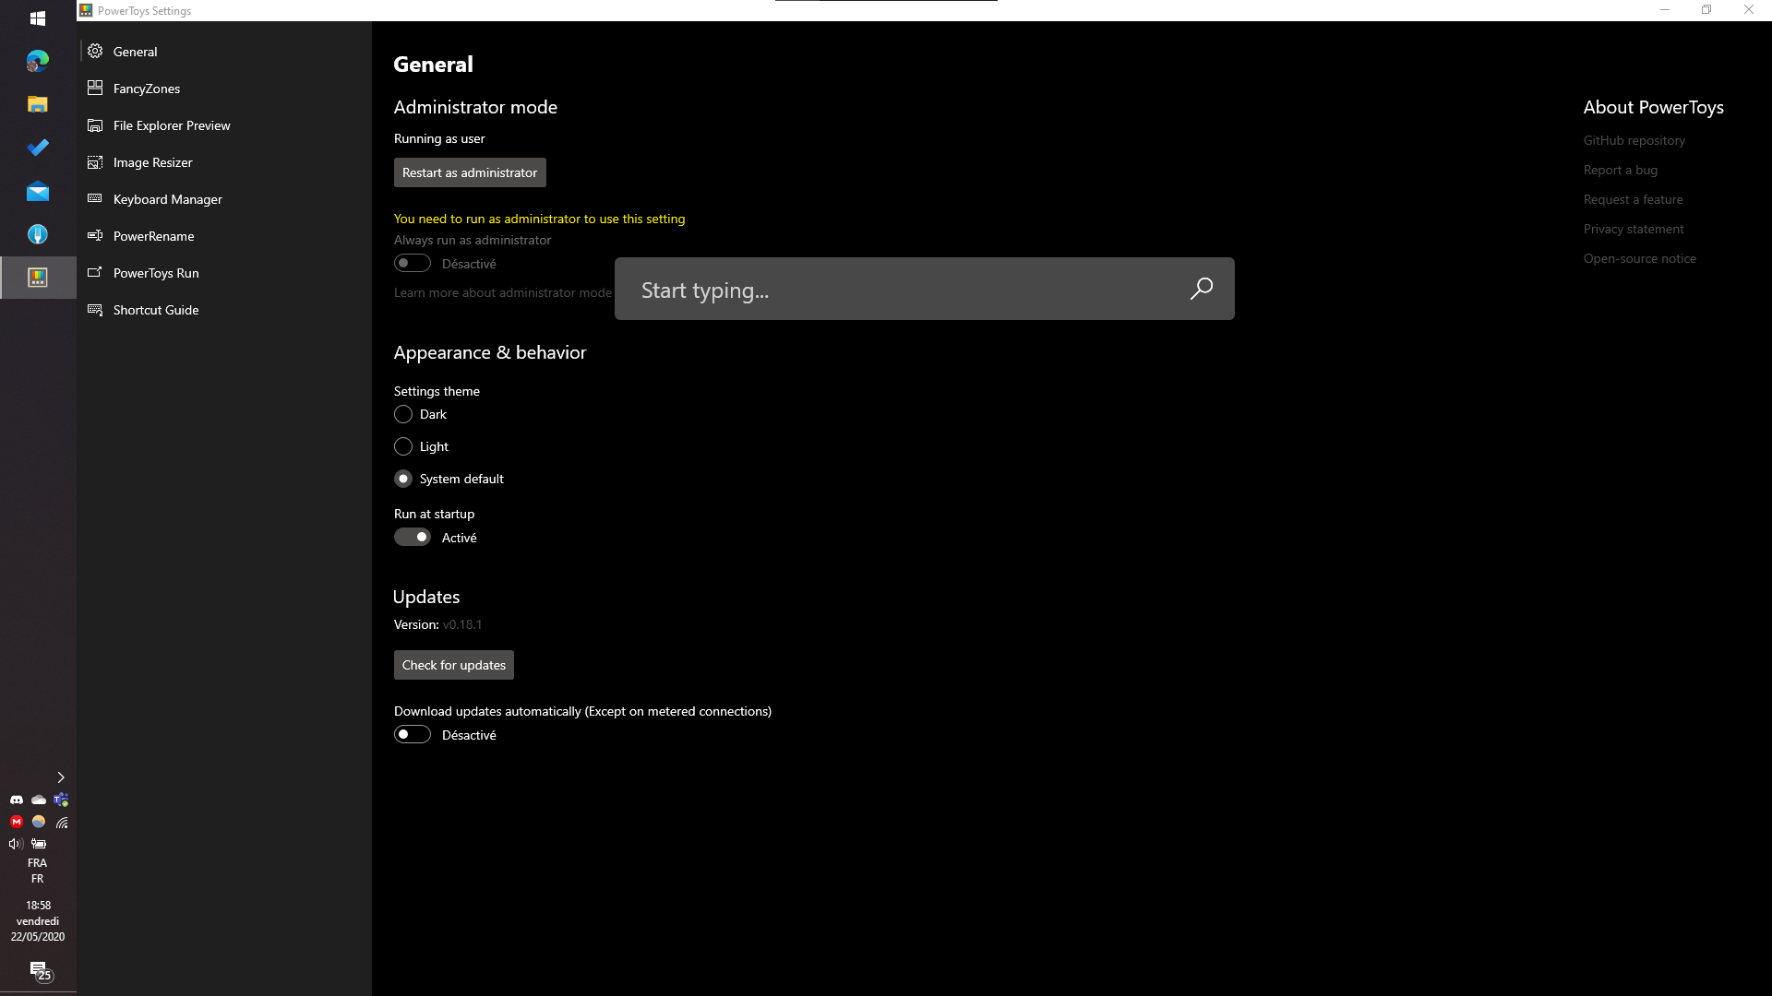1772x996 pixels.
Task: Click the battery power tray icon
Action: 39,844
